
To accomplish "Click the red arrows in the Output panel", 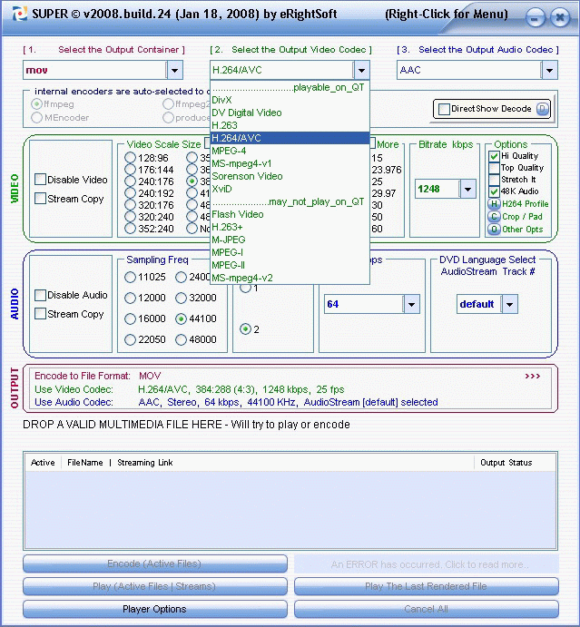I will tap(532, 375).
